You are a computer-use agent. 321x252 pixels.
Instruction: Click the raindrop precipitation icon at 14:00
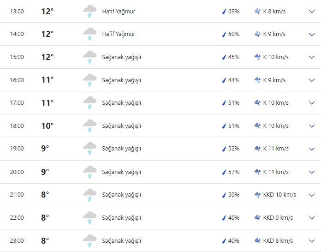[225, 34]
